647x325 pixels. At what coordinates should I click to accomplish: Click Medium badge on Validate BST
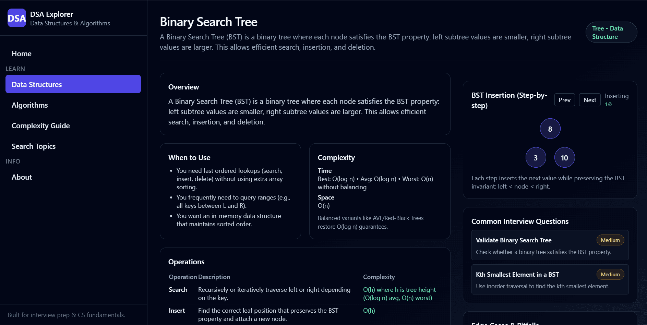pos(610,240)
